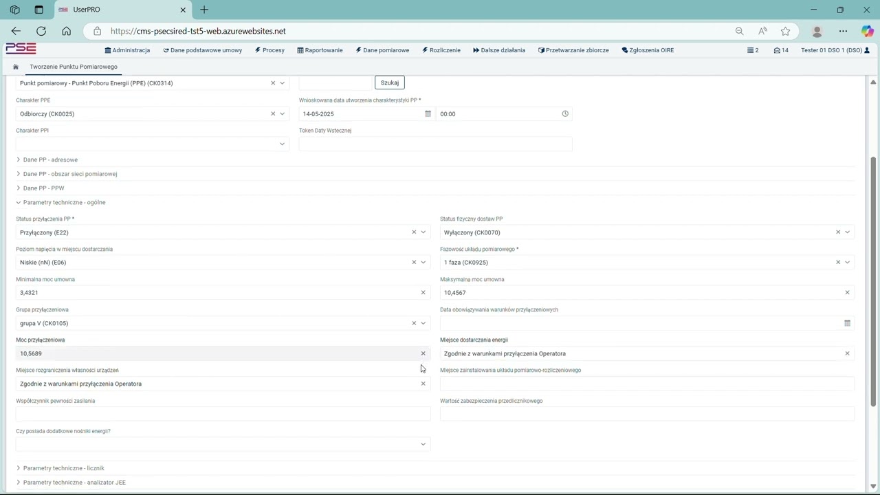Open the punkt pomiarowy type dropdown

tap(282, 83)
